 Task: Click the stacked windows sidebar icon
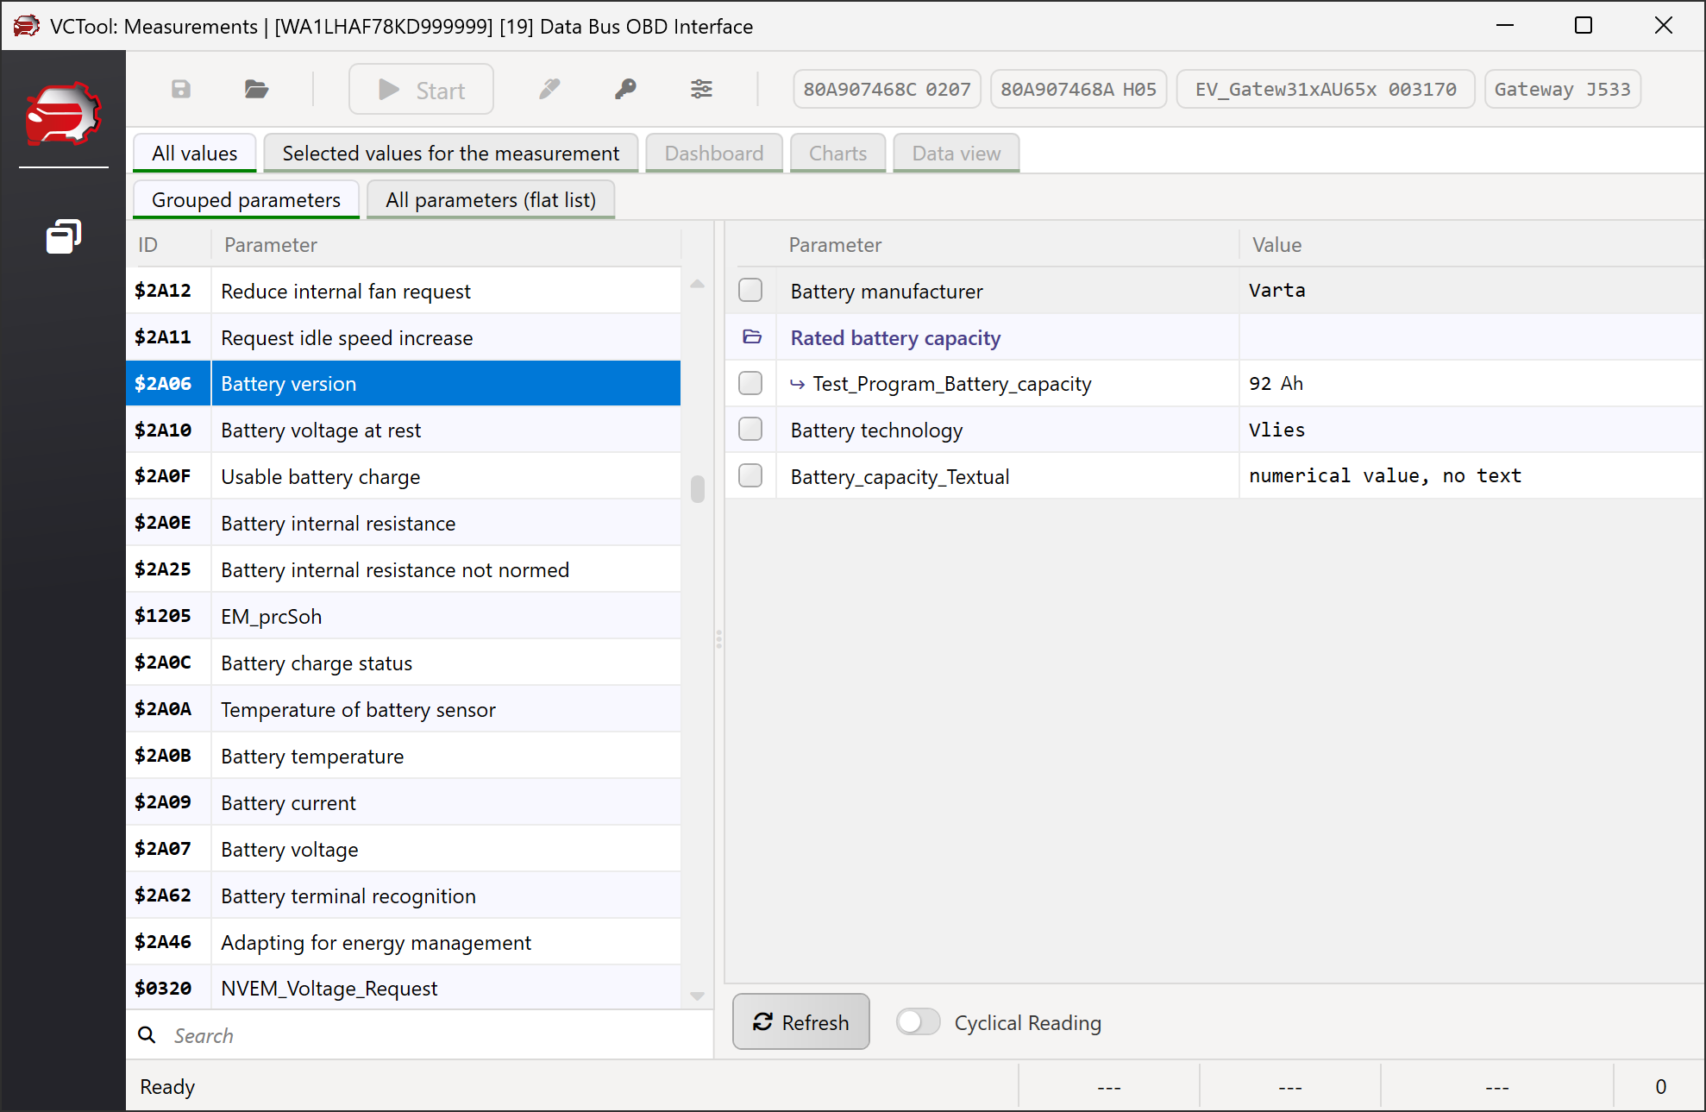tap(63, 236)
